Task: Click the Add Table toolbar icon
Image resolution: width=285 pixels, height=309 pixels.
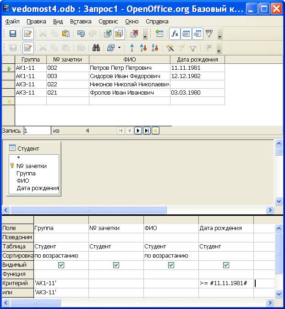Action: (159, 34)
